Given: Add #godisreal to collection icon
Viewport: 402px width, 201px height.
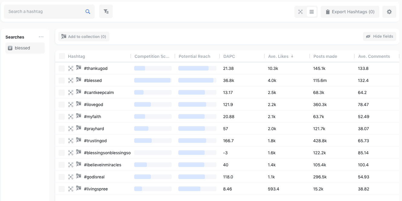Looking at the screenshot, I should tap(79, 176).
